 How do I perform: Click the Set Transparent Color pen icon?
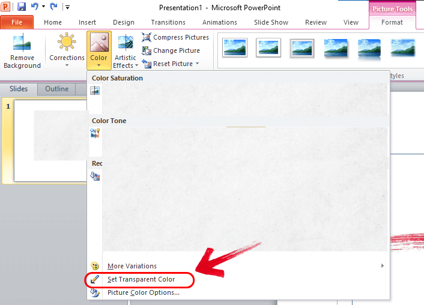pos(95,279)
